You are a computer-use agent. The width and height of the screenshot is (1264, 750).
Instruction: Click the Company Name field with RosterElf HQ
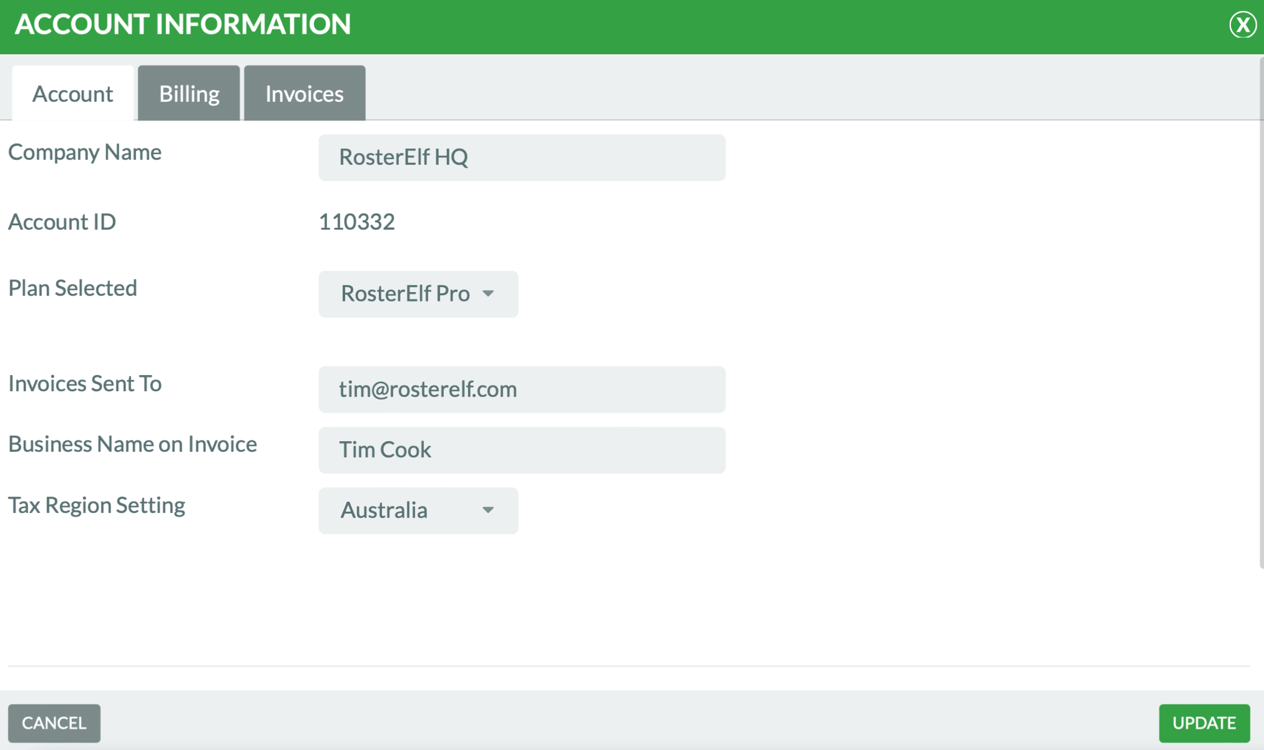pos(522,157)
